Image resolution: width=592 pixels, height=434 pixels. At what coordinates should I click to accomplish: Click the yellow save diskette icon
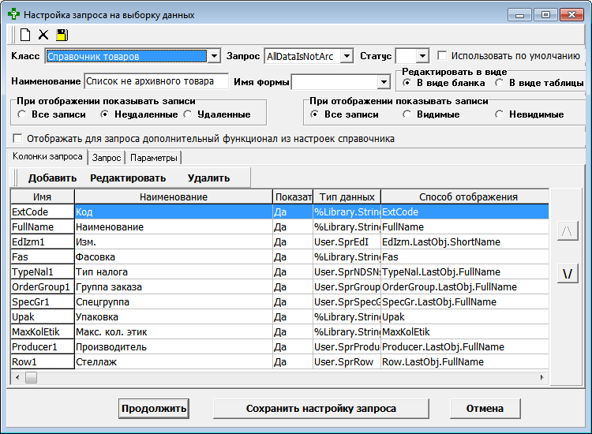point(62,35)
